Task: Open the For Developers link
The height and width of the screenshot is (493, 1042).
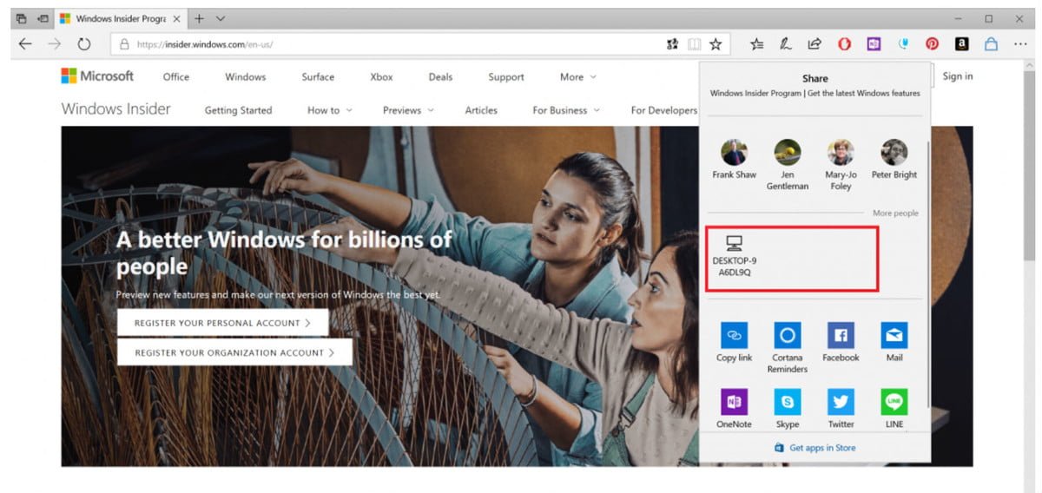Action: pyautogui.click(x=664, y=110)
